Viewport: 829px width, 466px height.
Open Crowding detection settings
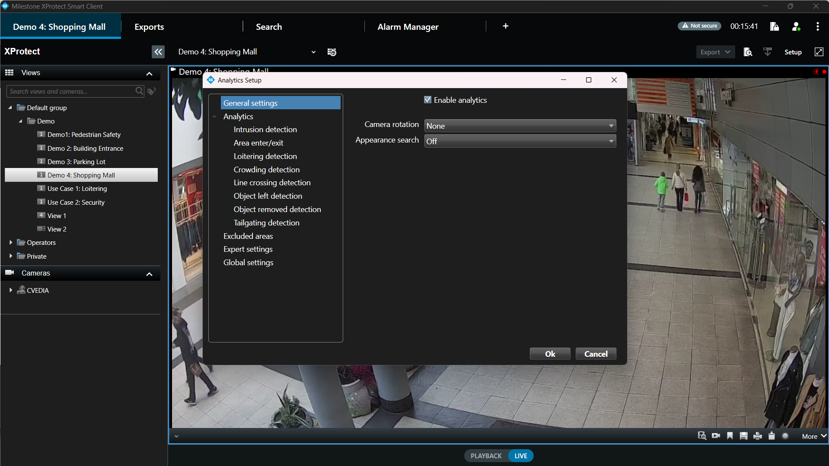coord(266,170)
